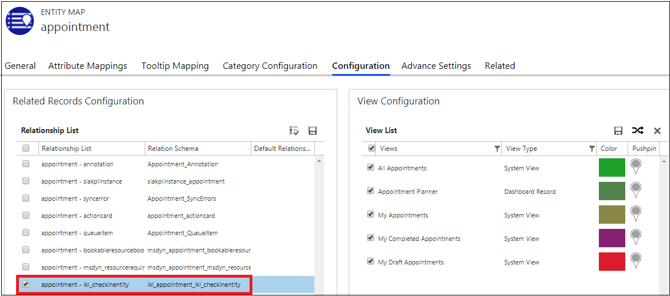This screenshot has height=296, width=670.
Task: Toggle the select-all checkbox in the Relationship List header
Action: coord(26,148)
